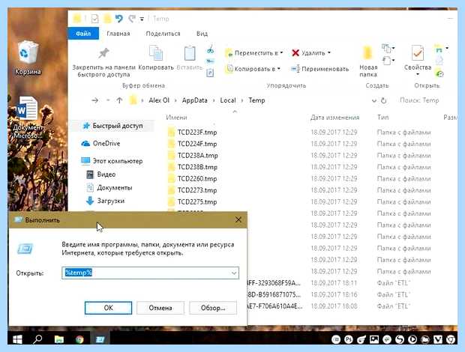The image size is (465, 352).
Task: Click the Поиск: Temp search box
Action: [419, 100]
